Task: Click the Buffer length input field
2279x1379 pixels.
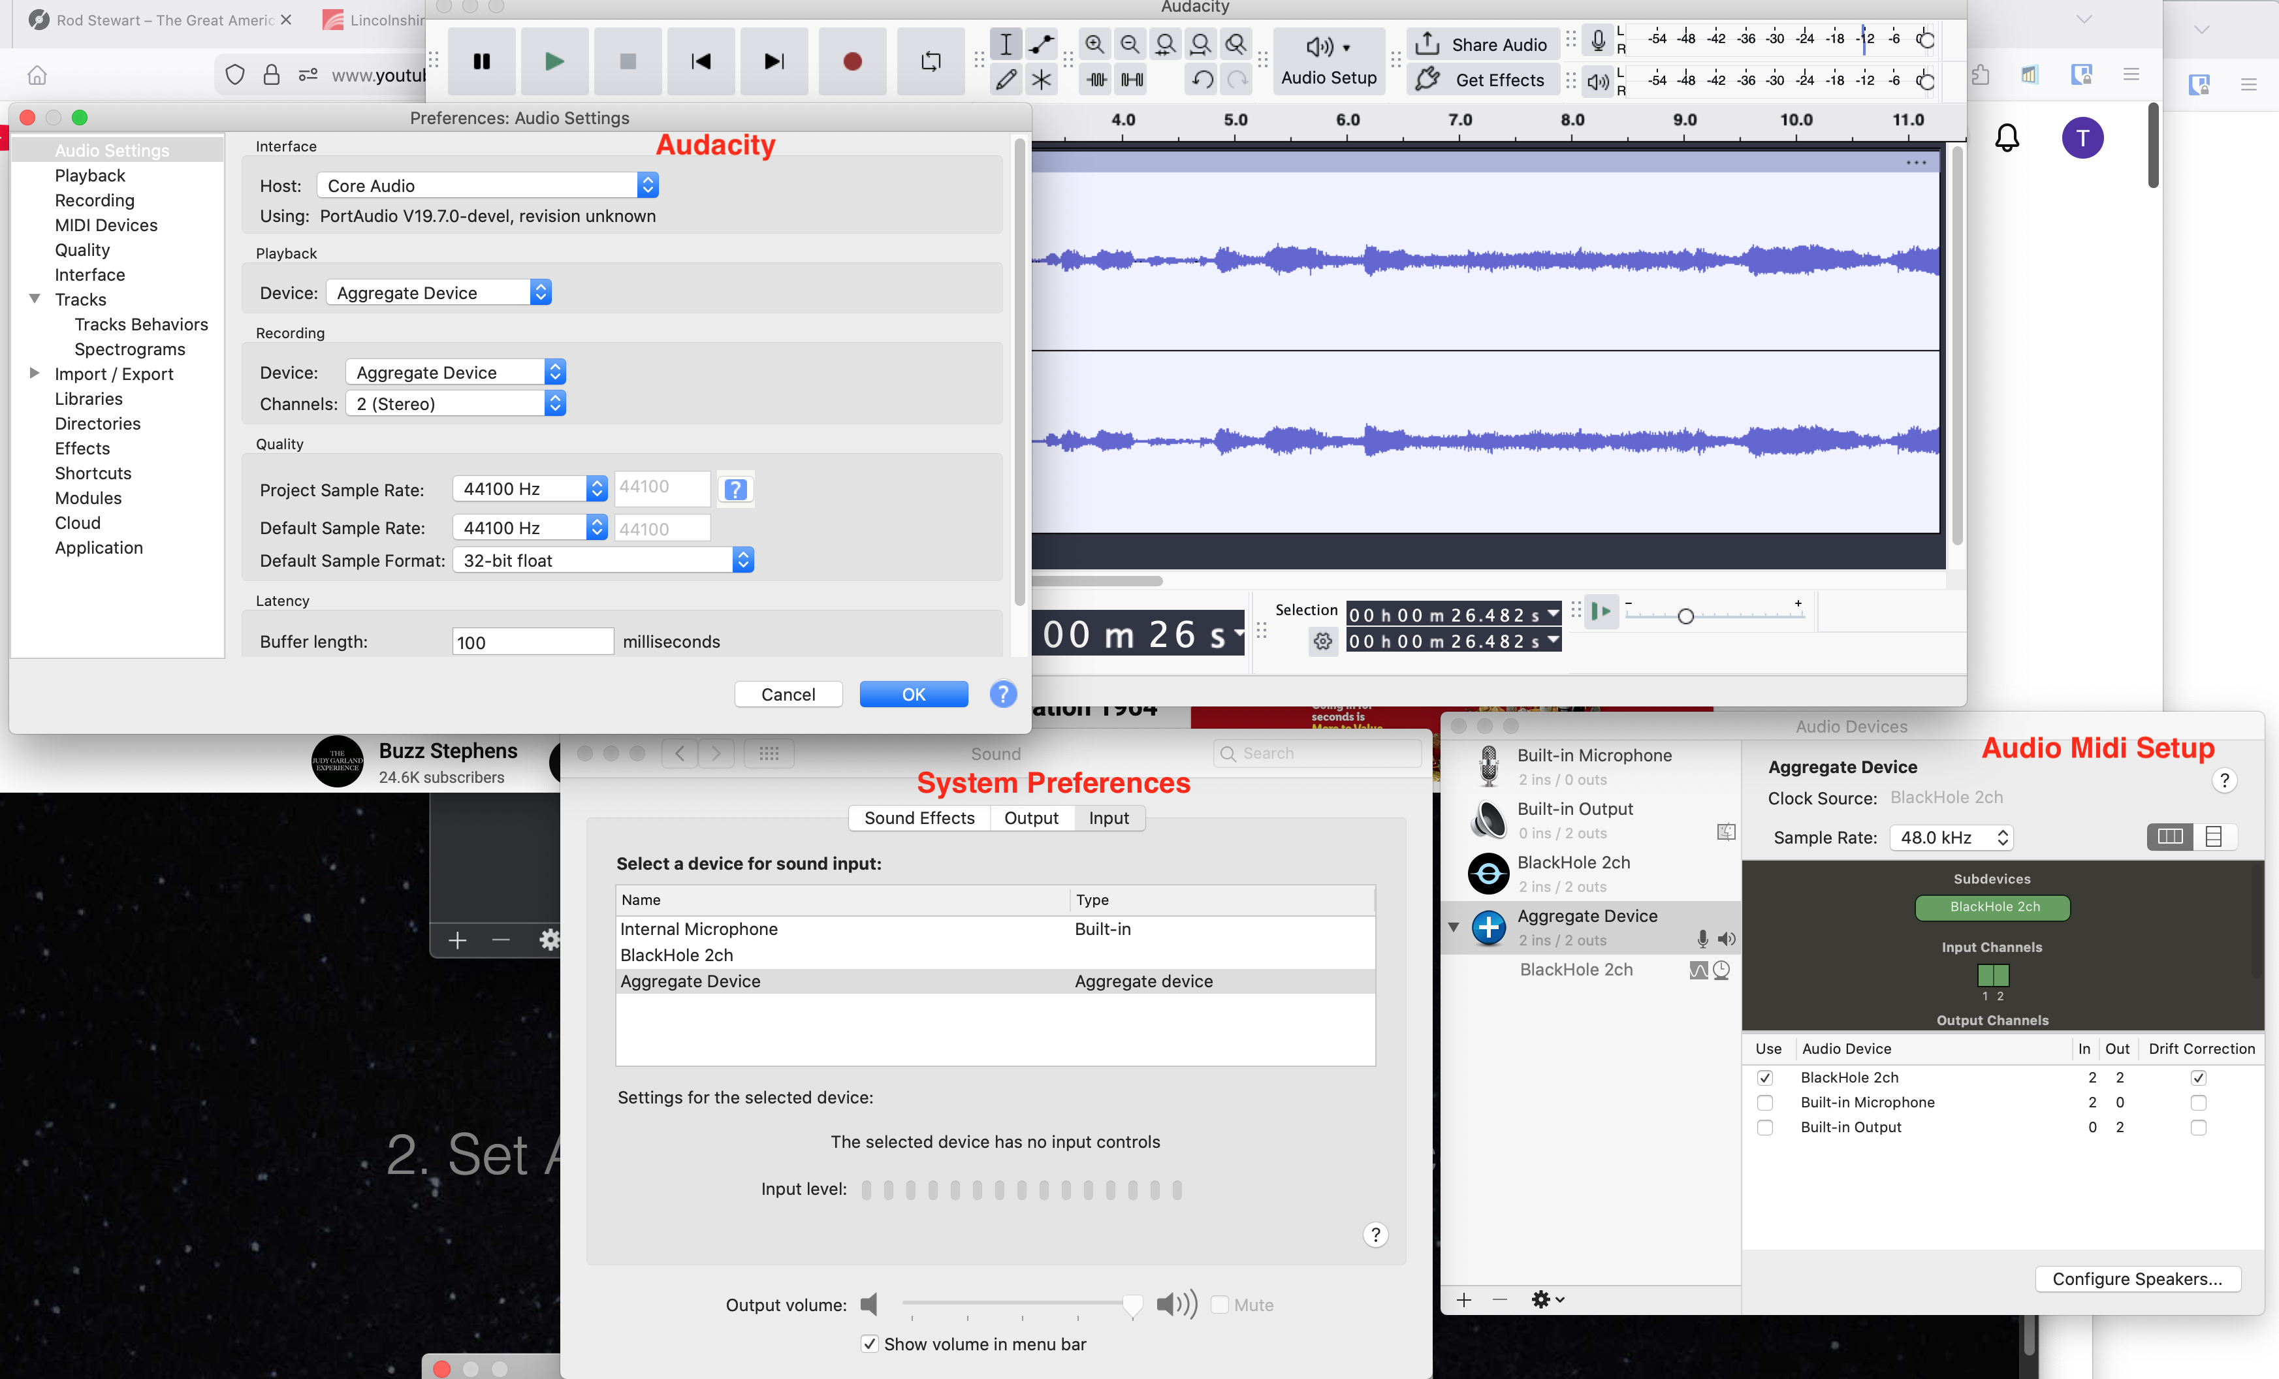Action: coord(533,641)
